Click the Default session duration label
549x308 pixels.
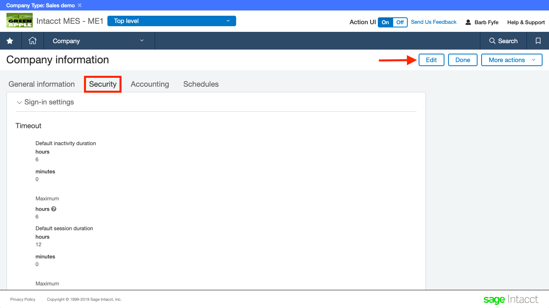64,228
